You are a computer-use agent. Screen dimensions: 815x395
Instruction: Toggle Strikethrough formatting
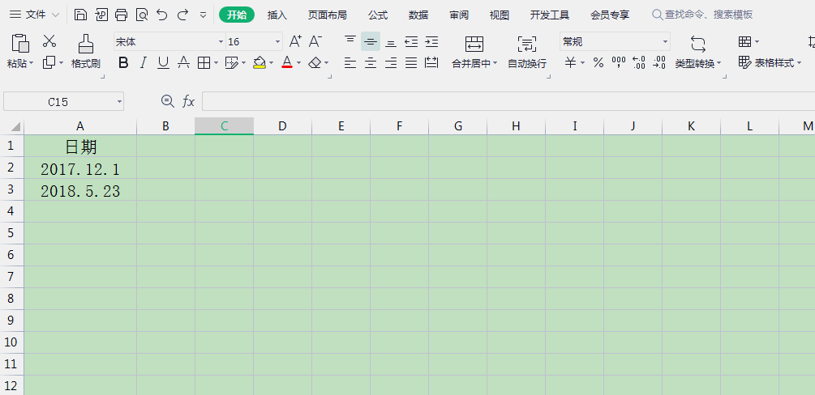[183, 63]
